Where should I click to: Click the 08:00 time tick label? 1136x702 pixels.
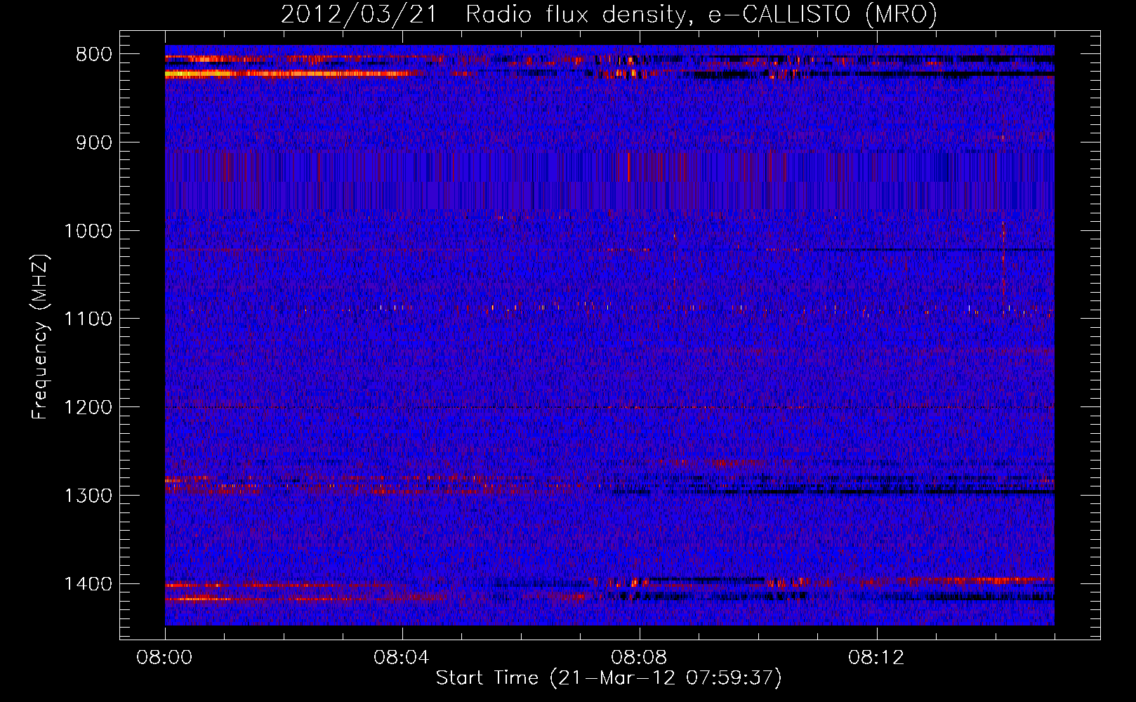point(164,658)
